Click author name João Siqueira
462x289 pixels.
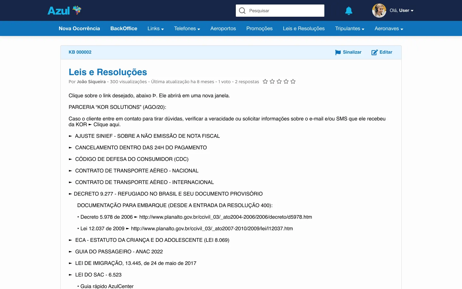pyautogui.click(x=91, y=82)
